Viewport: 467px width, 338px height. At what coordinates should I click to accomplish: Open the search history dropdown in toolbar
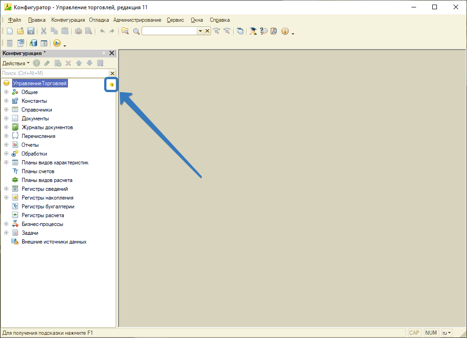click(x=200, y=31)
